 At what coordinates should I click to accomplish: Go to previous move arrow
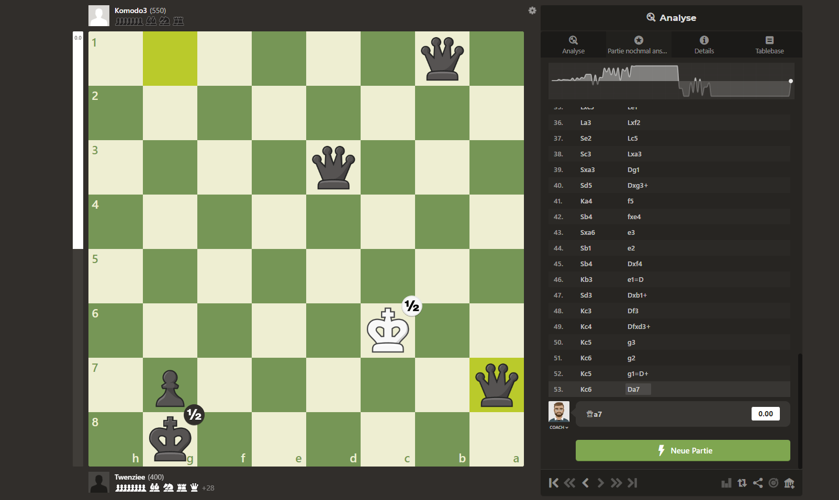pos(586,483)
